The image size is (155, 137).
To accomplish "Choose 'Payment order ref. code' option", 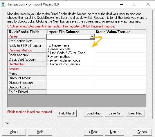I will pyautogui.click(x=71, y=60).
